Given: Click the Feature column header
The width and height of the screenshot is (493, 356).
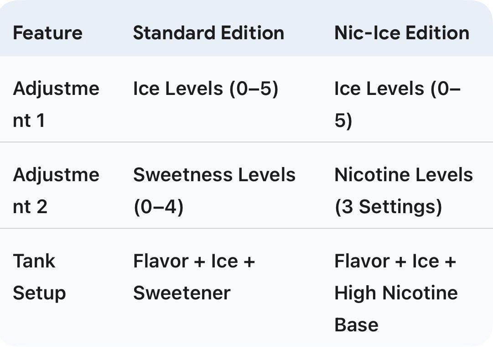Looking at the screenshot, I should [47, 33].
